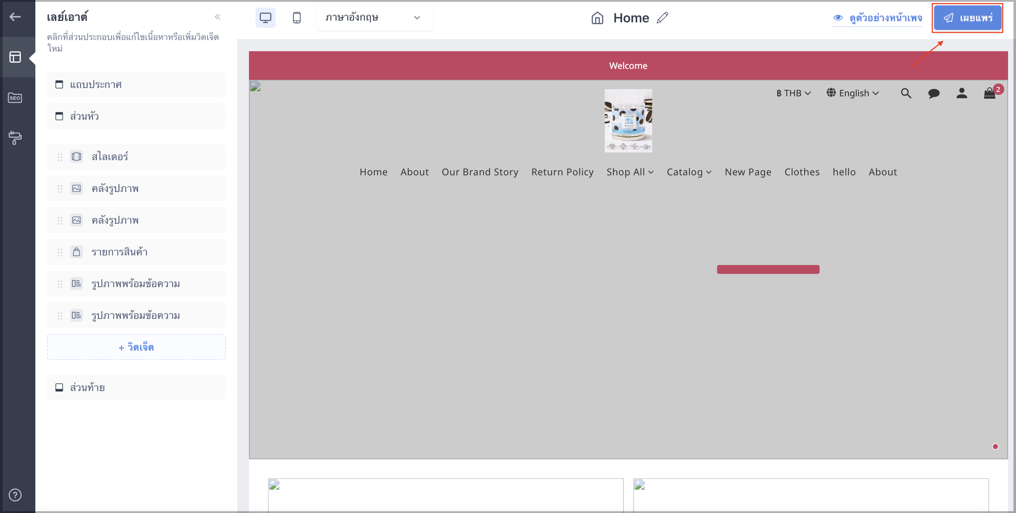Select the แถบประกาศ announcement bar section
This screenshot has height=513, width=1016.
pyautogui.click(x=136, y=84)
